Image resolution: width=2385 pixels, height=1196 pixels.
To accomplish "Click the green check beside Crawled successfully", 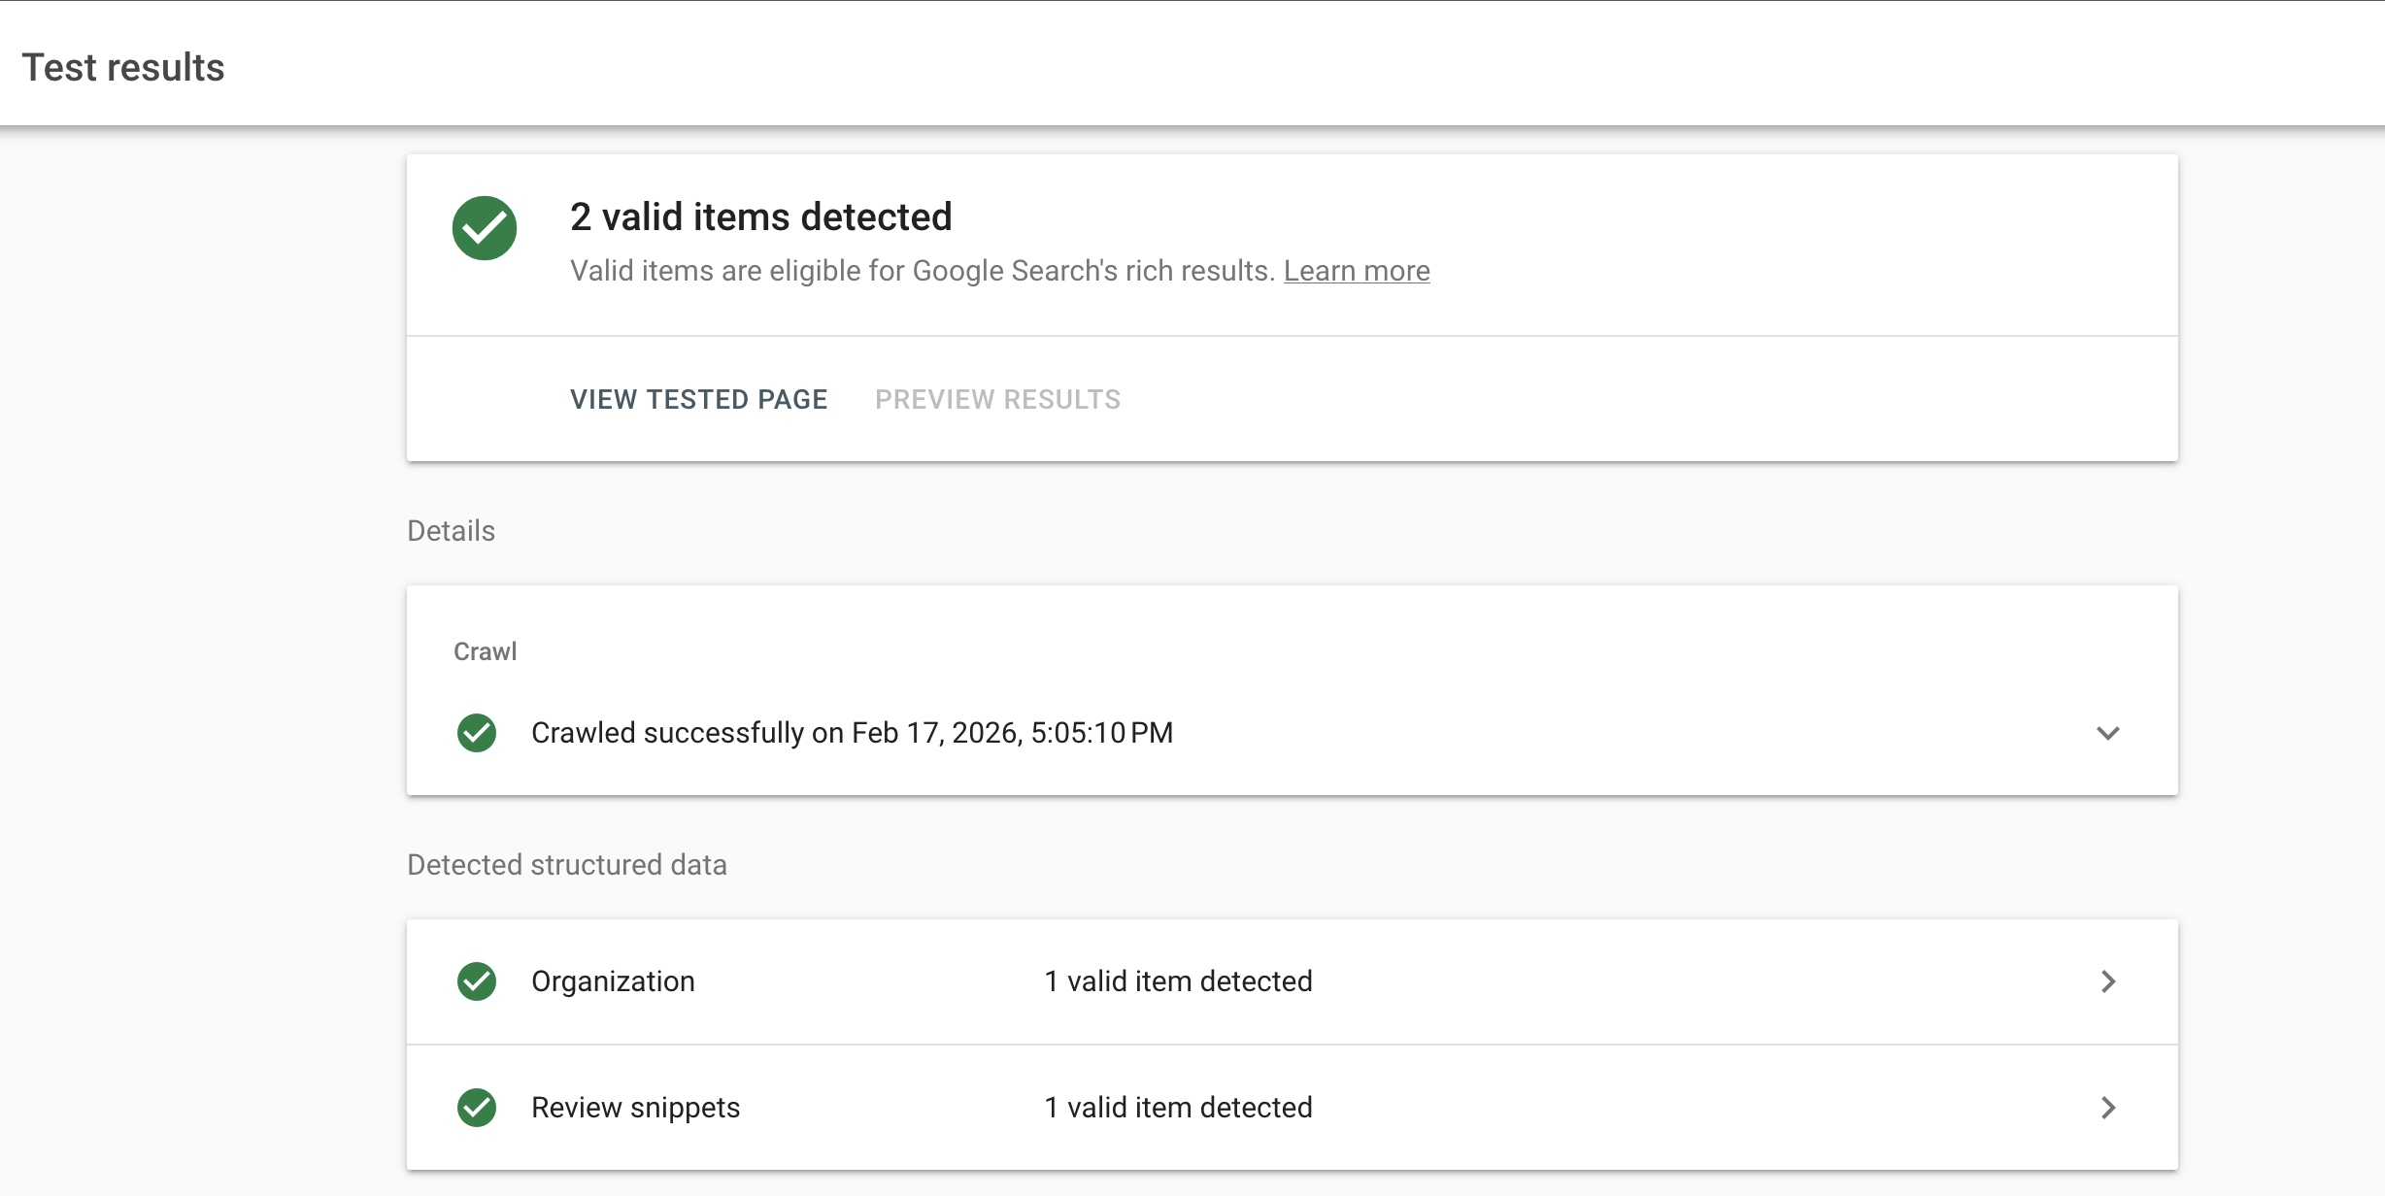I will tap(477, 733).
